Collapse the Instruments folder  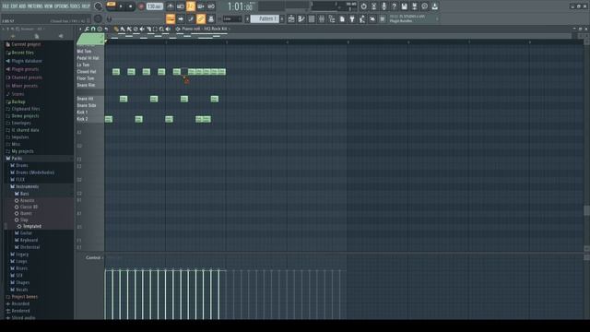pyautogui.click(x=25, y=186)
